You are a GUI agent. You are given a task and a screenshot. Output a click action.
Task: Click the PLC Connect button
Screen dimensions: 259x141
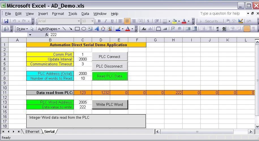point(110,57)
